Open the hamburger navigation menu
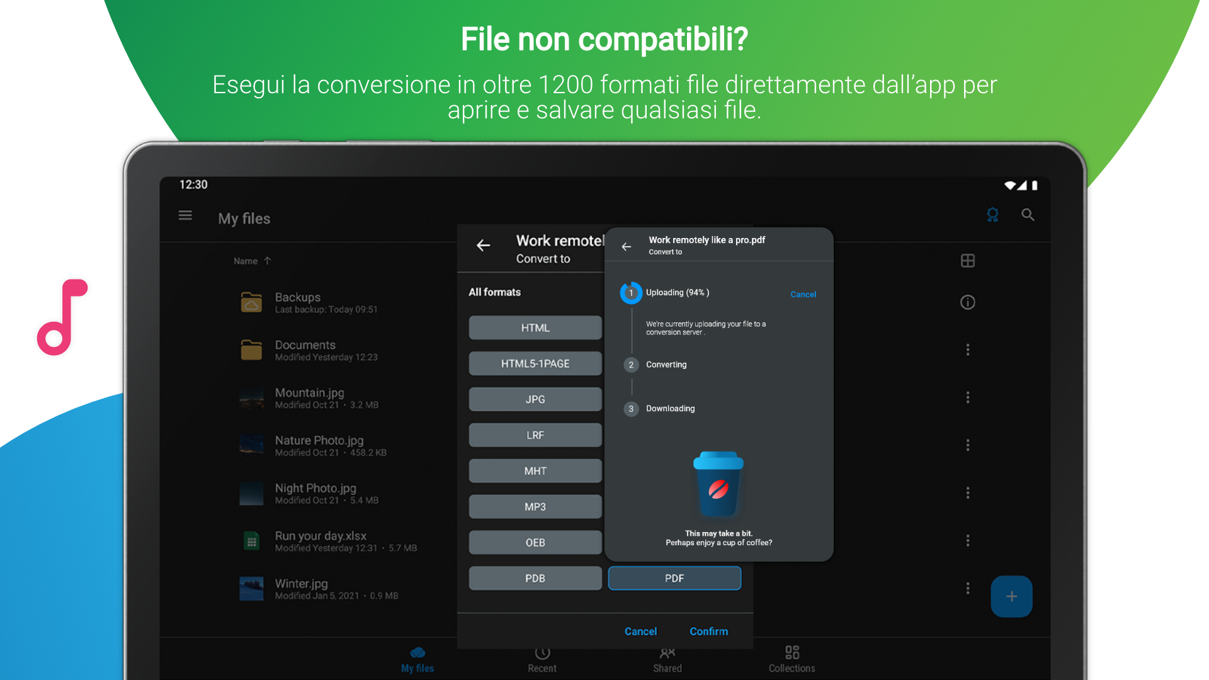 (185, 216)
